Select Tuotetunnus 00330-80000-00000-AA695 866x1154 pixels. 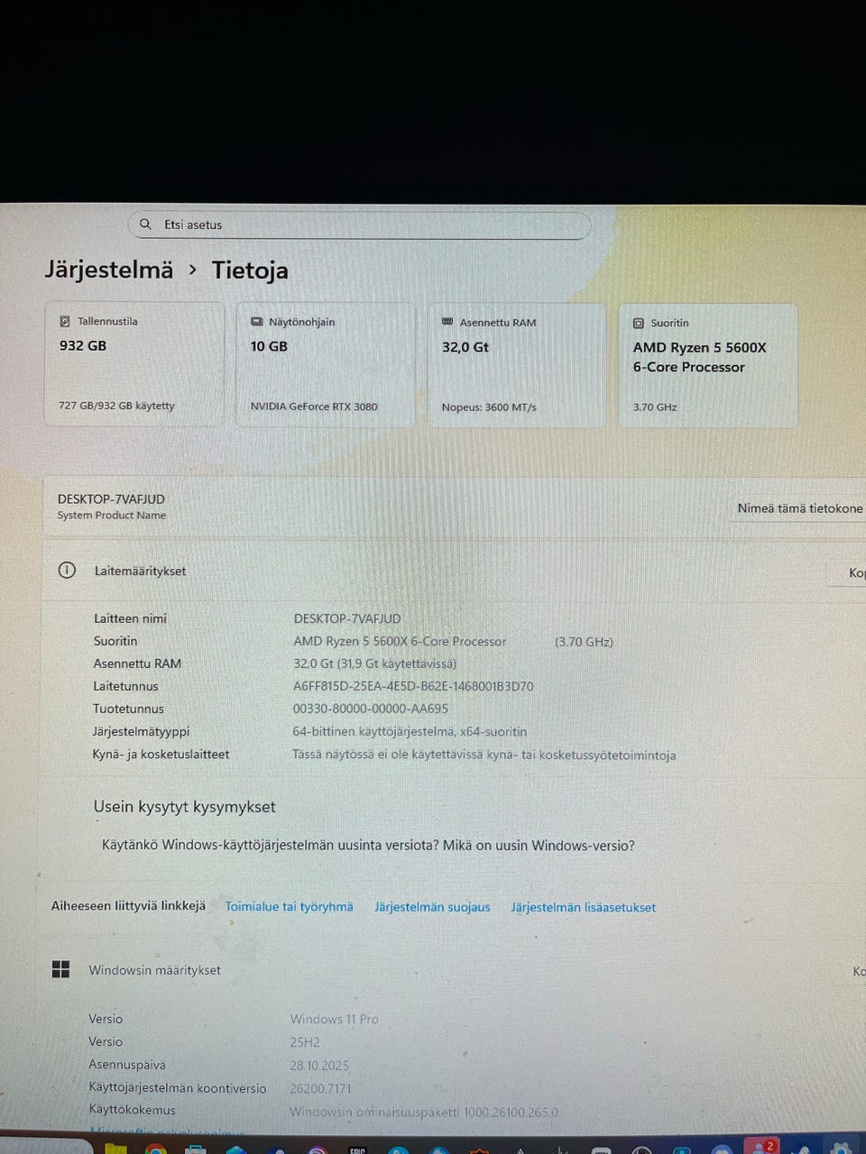coord(370,709)
